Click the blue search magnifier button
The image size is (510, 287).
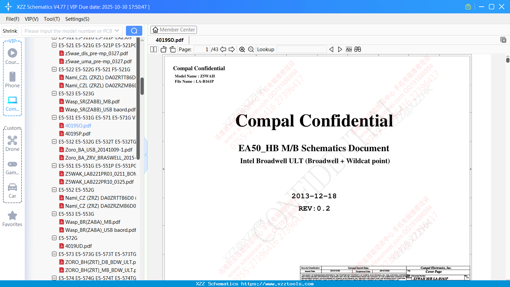tap(134, 31)
